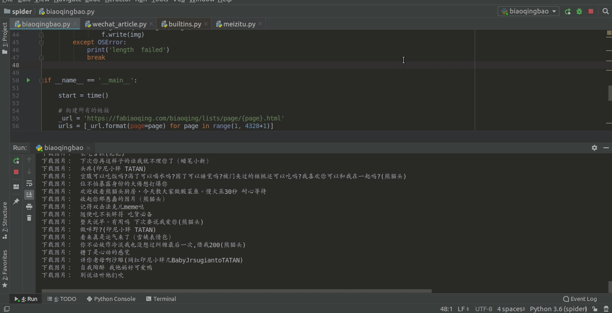This screenshot has height=313, width=612.
Task: Click print('length failed') code line
Action: [x=128, y=50]
